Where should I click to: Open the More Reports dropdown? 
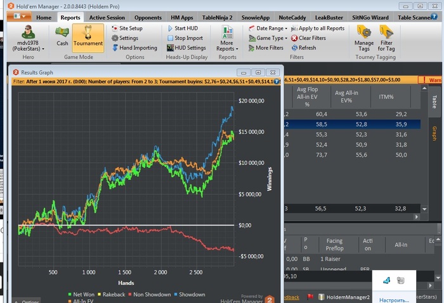227,39
